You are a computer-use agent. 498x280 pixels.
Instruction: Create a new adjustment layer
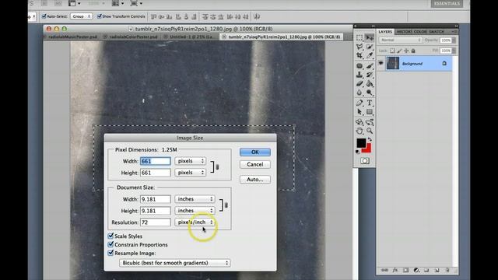(x=416, y=270)
